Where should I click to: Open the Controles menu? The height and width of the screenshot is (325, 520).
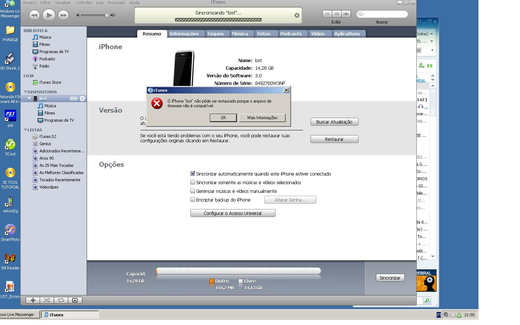pyautogui.click(x=83, y=3)
